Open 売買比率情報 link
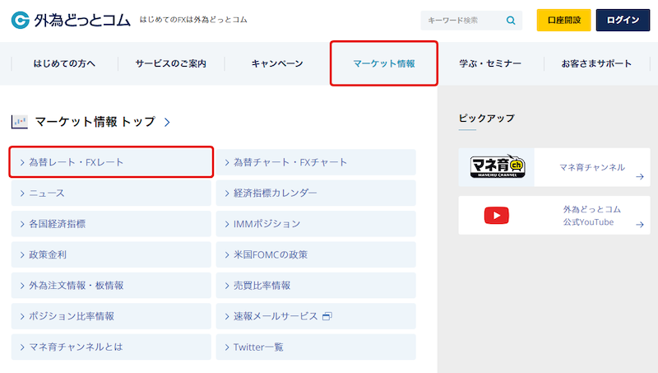The image size is (658, 373). coord(316,286)
